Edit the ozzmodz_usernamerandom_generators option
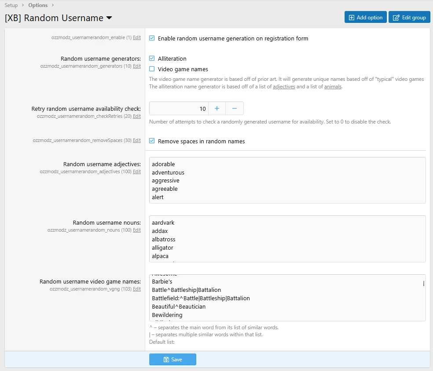433x371 pixels. [137, 66]
